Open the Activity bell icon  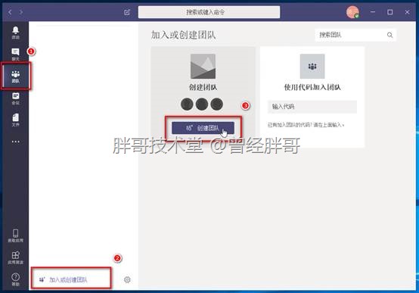pos(15,33)
